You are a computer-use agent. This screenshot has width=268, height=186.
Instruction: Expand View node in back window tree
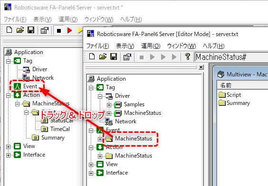click(8, 147)
